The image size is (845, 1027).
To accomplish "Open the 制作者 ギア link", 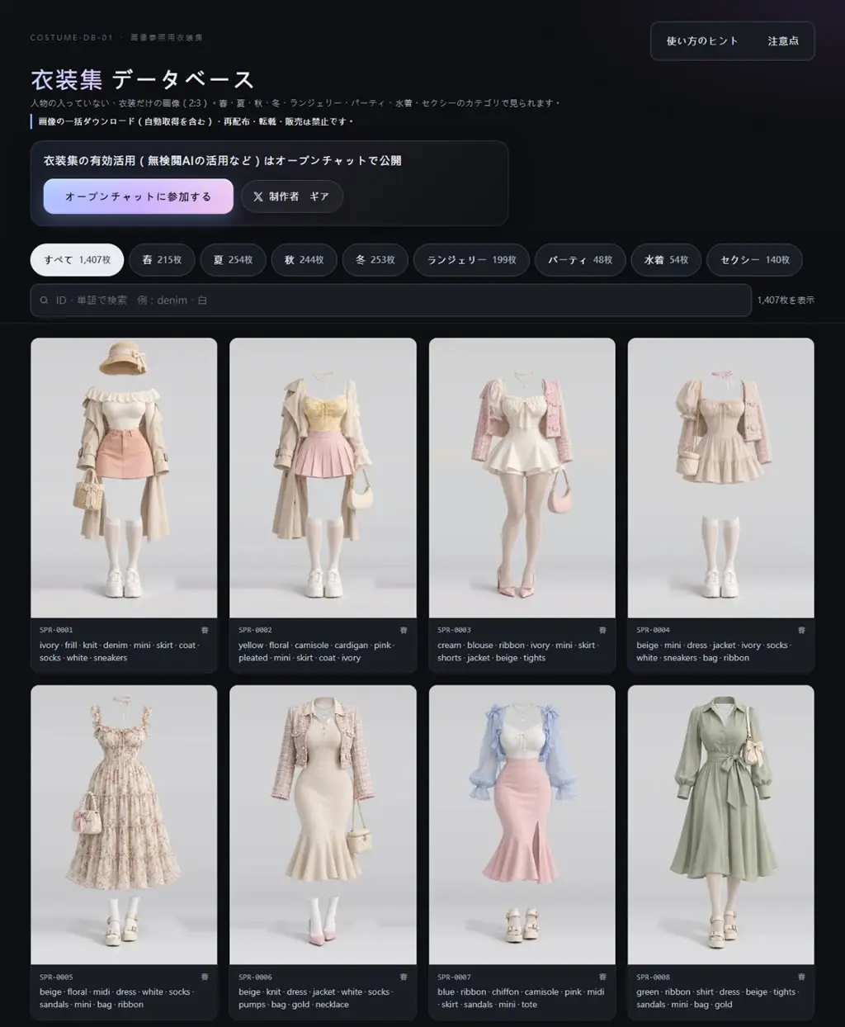I will pyautogui.click(x=291, y=196).
